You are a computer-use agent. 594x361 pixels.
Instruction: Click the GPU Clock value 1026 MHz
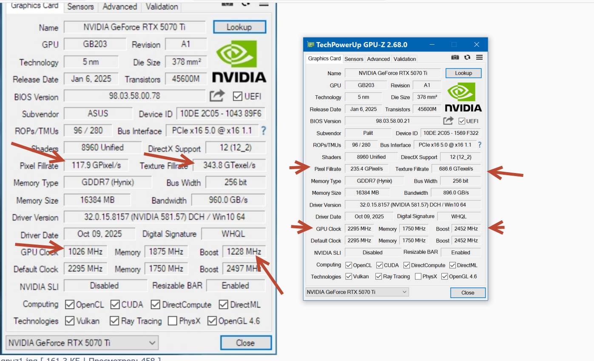coord(85,252)
